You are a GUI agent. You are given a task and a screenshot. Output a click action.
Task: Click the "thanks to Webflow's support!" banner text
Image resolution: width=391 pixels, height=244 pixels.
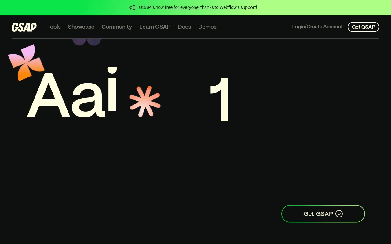(x=229, y=7)
